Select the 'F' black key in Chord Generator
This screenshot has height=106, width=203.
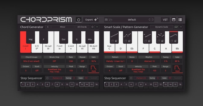(44, 37)
